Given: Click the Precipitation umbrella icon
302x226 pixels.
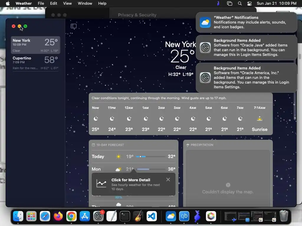Looking at the screenshot, I should [188, 145].
